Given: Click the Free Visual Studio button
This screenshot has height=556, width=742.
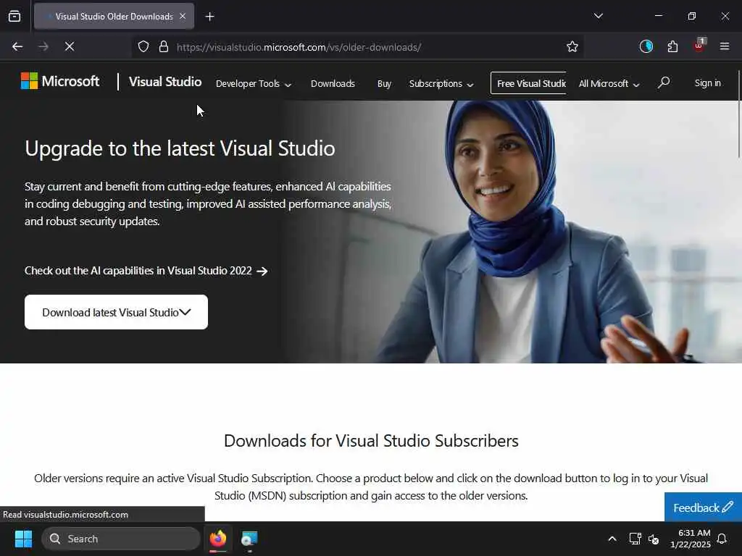Looking at the screenshot, I should click(528, 83).
